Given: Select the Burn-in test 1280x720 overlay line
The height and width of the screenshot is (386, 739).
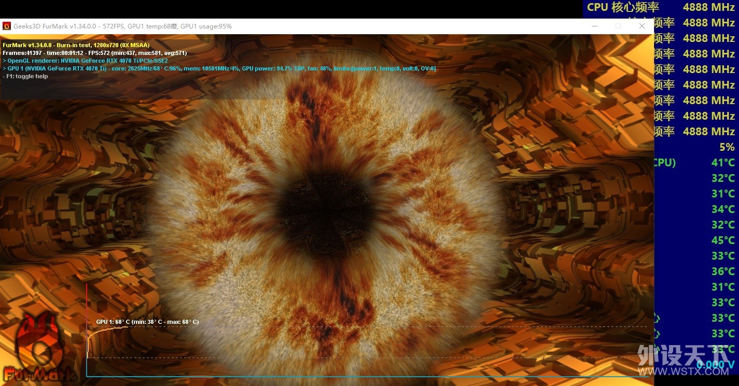Looking at the screenshot, I should [76, 45].
